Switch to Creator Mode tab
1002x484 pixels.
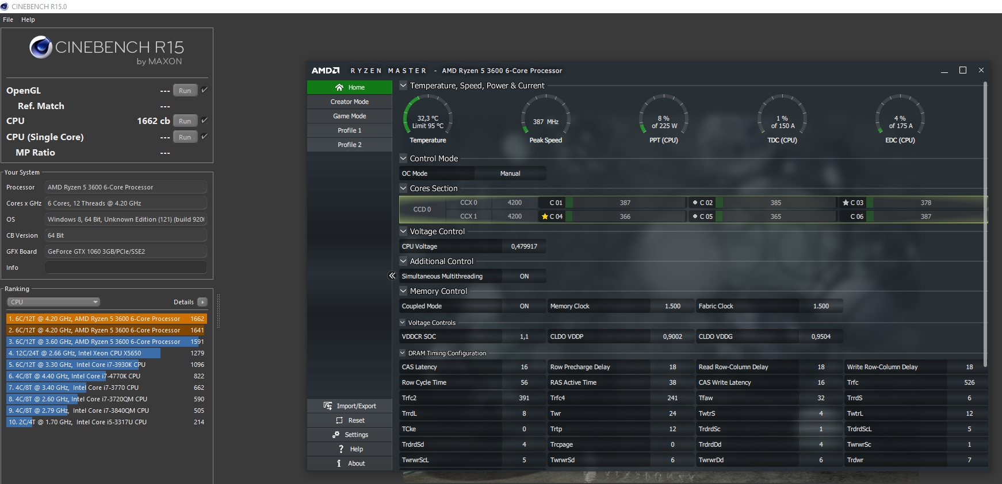point(350,102)
